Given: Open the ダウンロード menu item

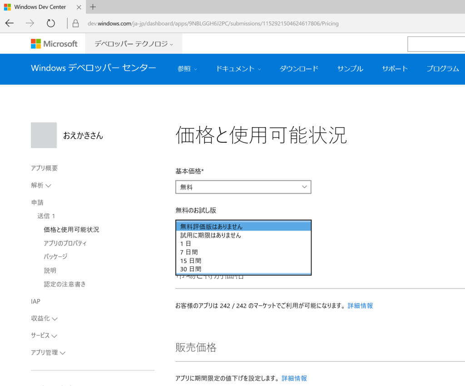Looking at the screenshot, I should [299, 68].
